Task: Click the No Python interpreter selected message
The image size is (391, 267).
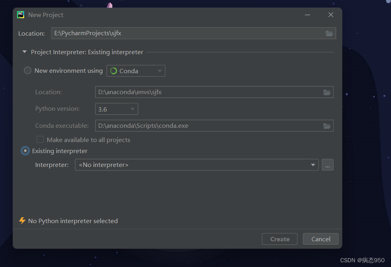Action: point(73,221)
